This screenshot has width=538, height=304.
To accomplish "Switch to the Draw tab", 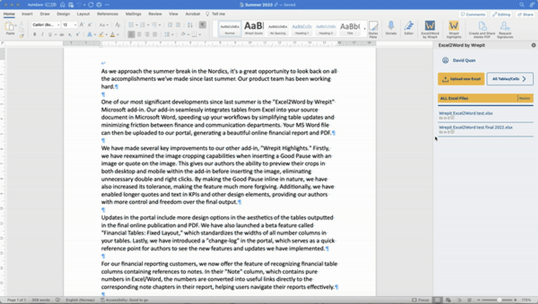I will [45, 14].
